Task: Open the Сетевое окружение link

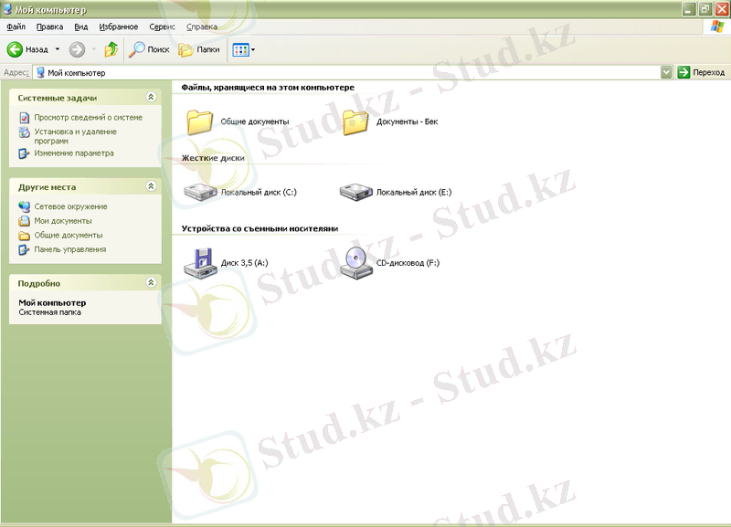Action: [70, 206]
